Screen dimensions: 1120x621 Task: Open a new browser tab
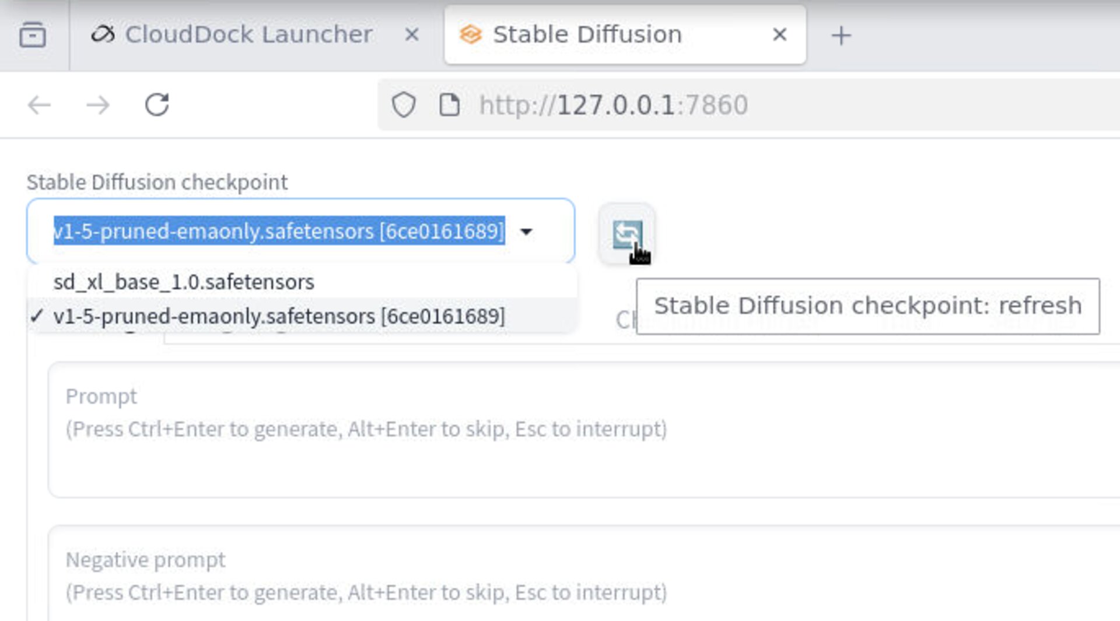[x=842, y=36]
